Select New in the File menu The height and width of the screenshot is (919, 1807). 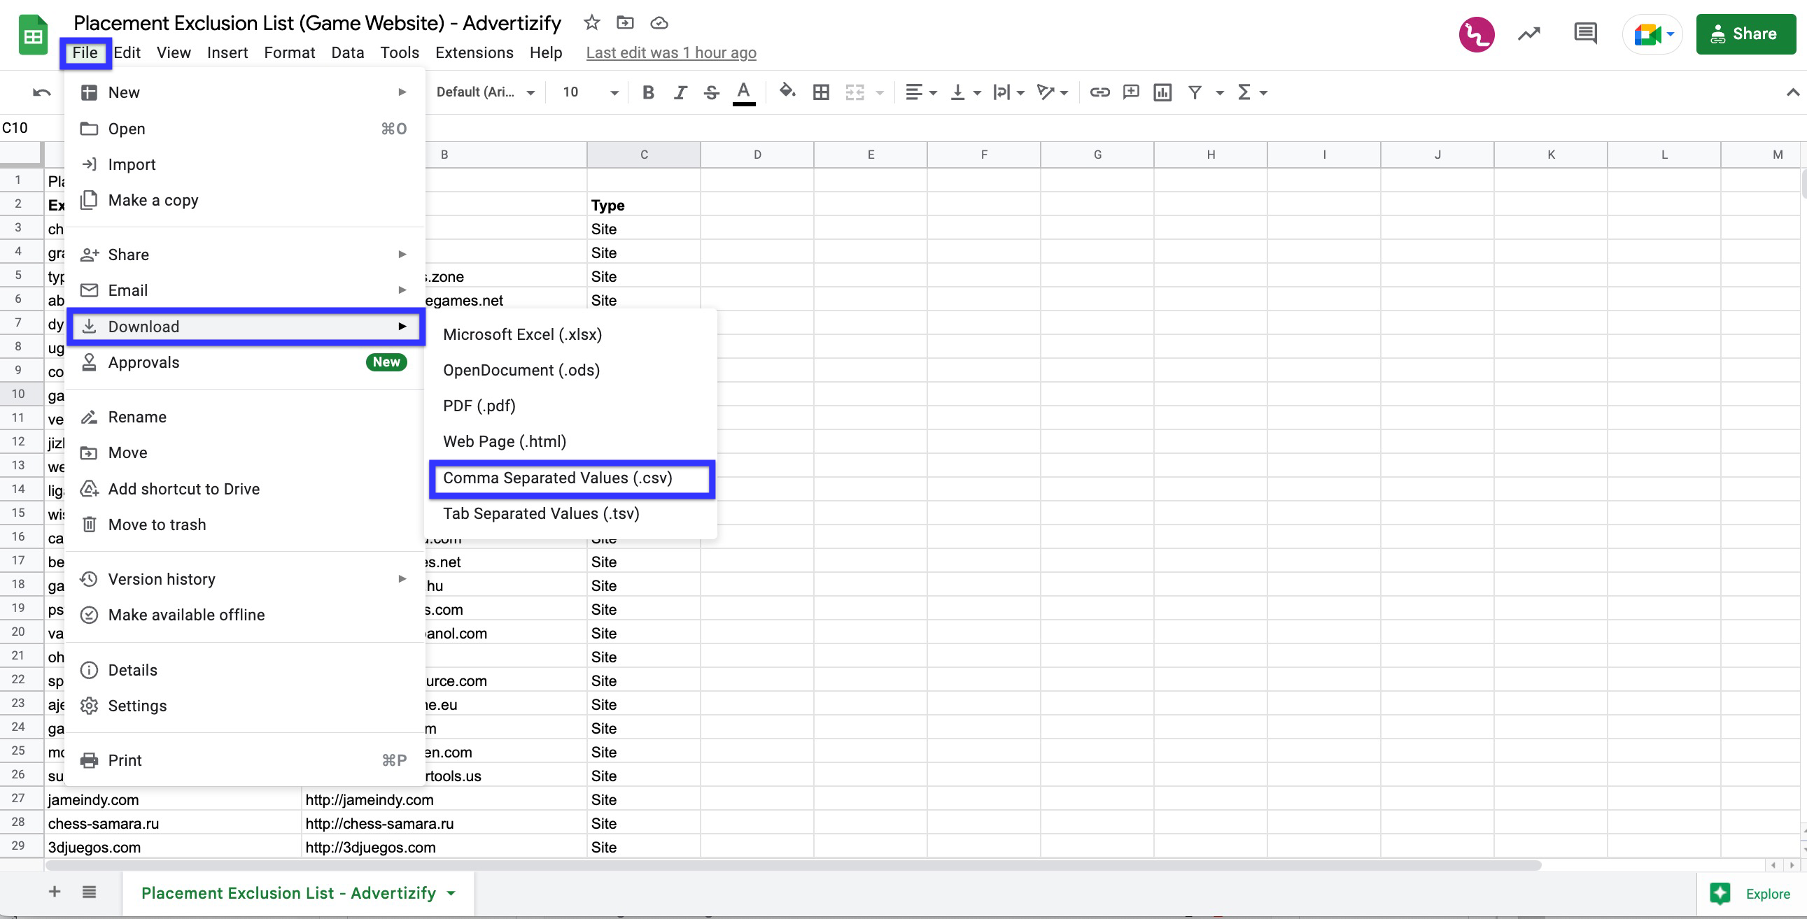tap(244, 92)
